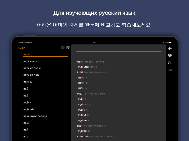The width and height of the screenshot is (189, 141).
Task: Tap the шёл past tense form
Action: pyautogui.click(x=80, y=72)
